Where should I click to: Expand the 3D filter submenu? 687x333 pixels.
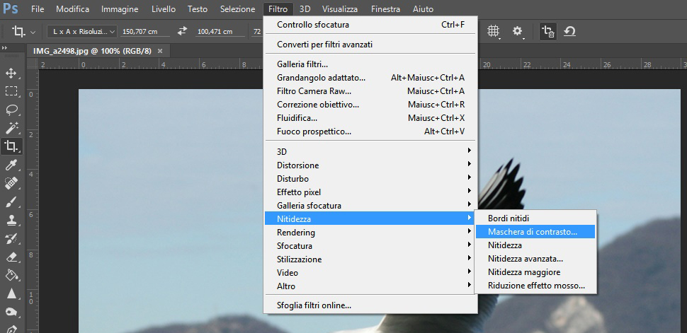pos(370,152)
